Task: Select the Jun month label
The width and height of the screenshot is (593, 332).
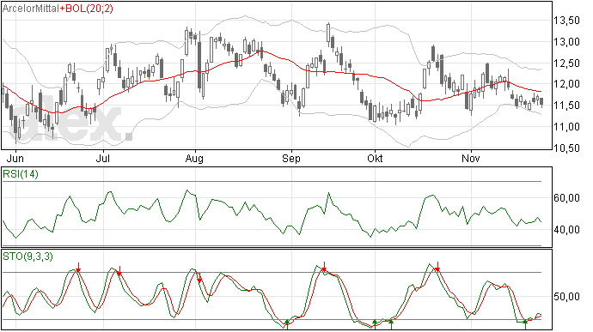Action: pos(15,158)
